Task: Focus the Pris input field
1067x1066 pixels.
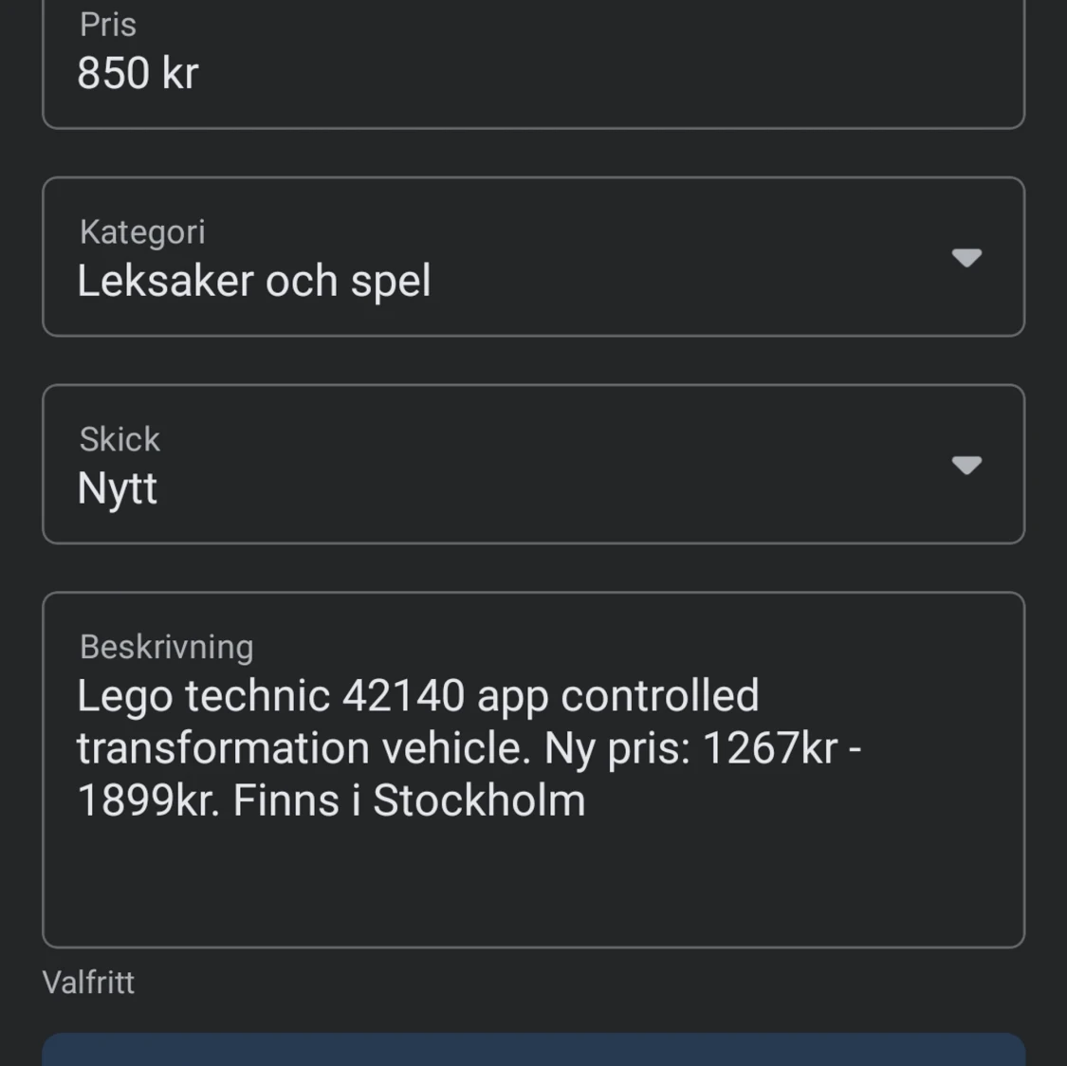Action: tap(533, 64)
